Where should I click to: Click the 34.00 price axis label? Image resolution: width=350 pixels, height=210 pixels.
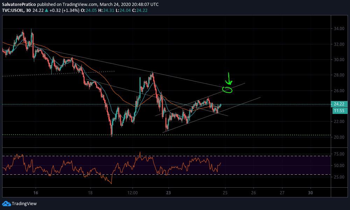coord(339,29)
